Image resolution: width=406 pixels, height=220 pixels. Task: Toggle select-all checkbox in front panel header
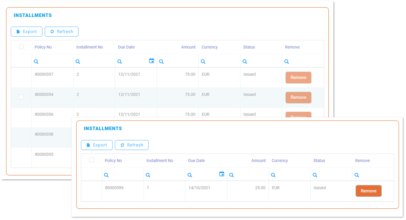[x=91, y=160]
